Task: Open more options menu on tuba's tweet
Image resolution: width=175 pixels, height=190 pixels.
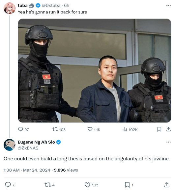Action: pos(168,6)
